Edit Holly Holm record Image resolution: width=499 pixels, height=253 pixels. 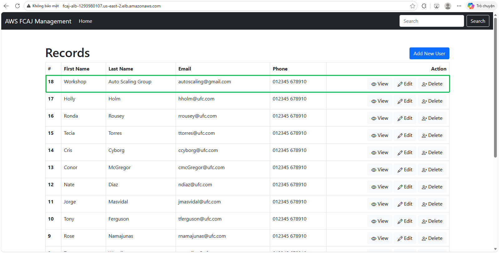click(x=405, y=101)
